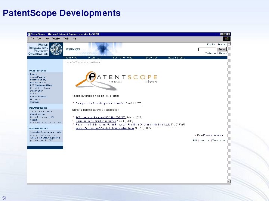Click the Internet Explorer icon in the title bar
This screenshot has width=269, height=201.
[29, 34]
